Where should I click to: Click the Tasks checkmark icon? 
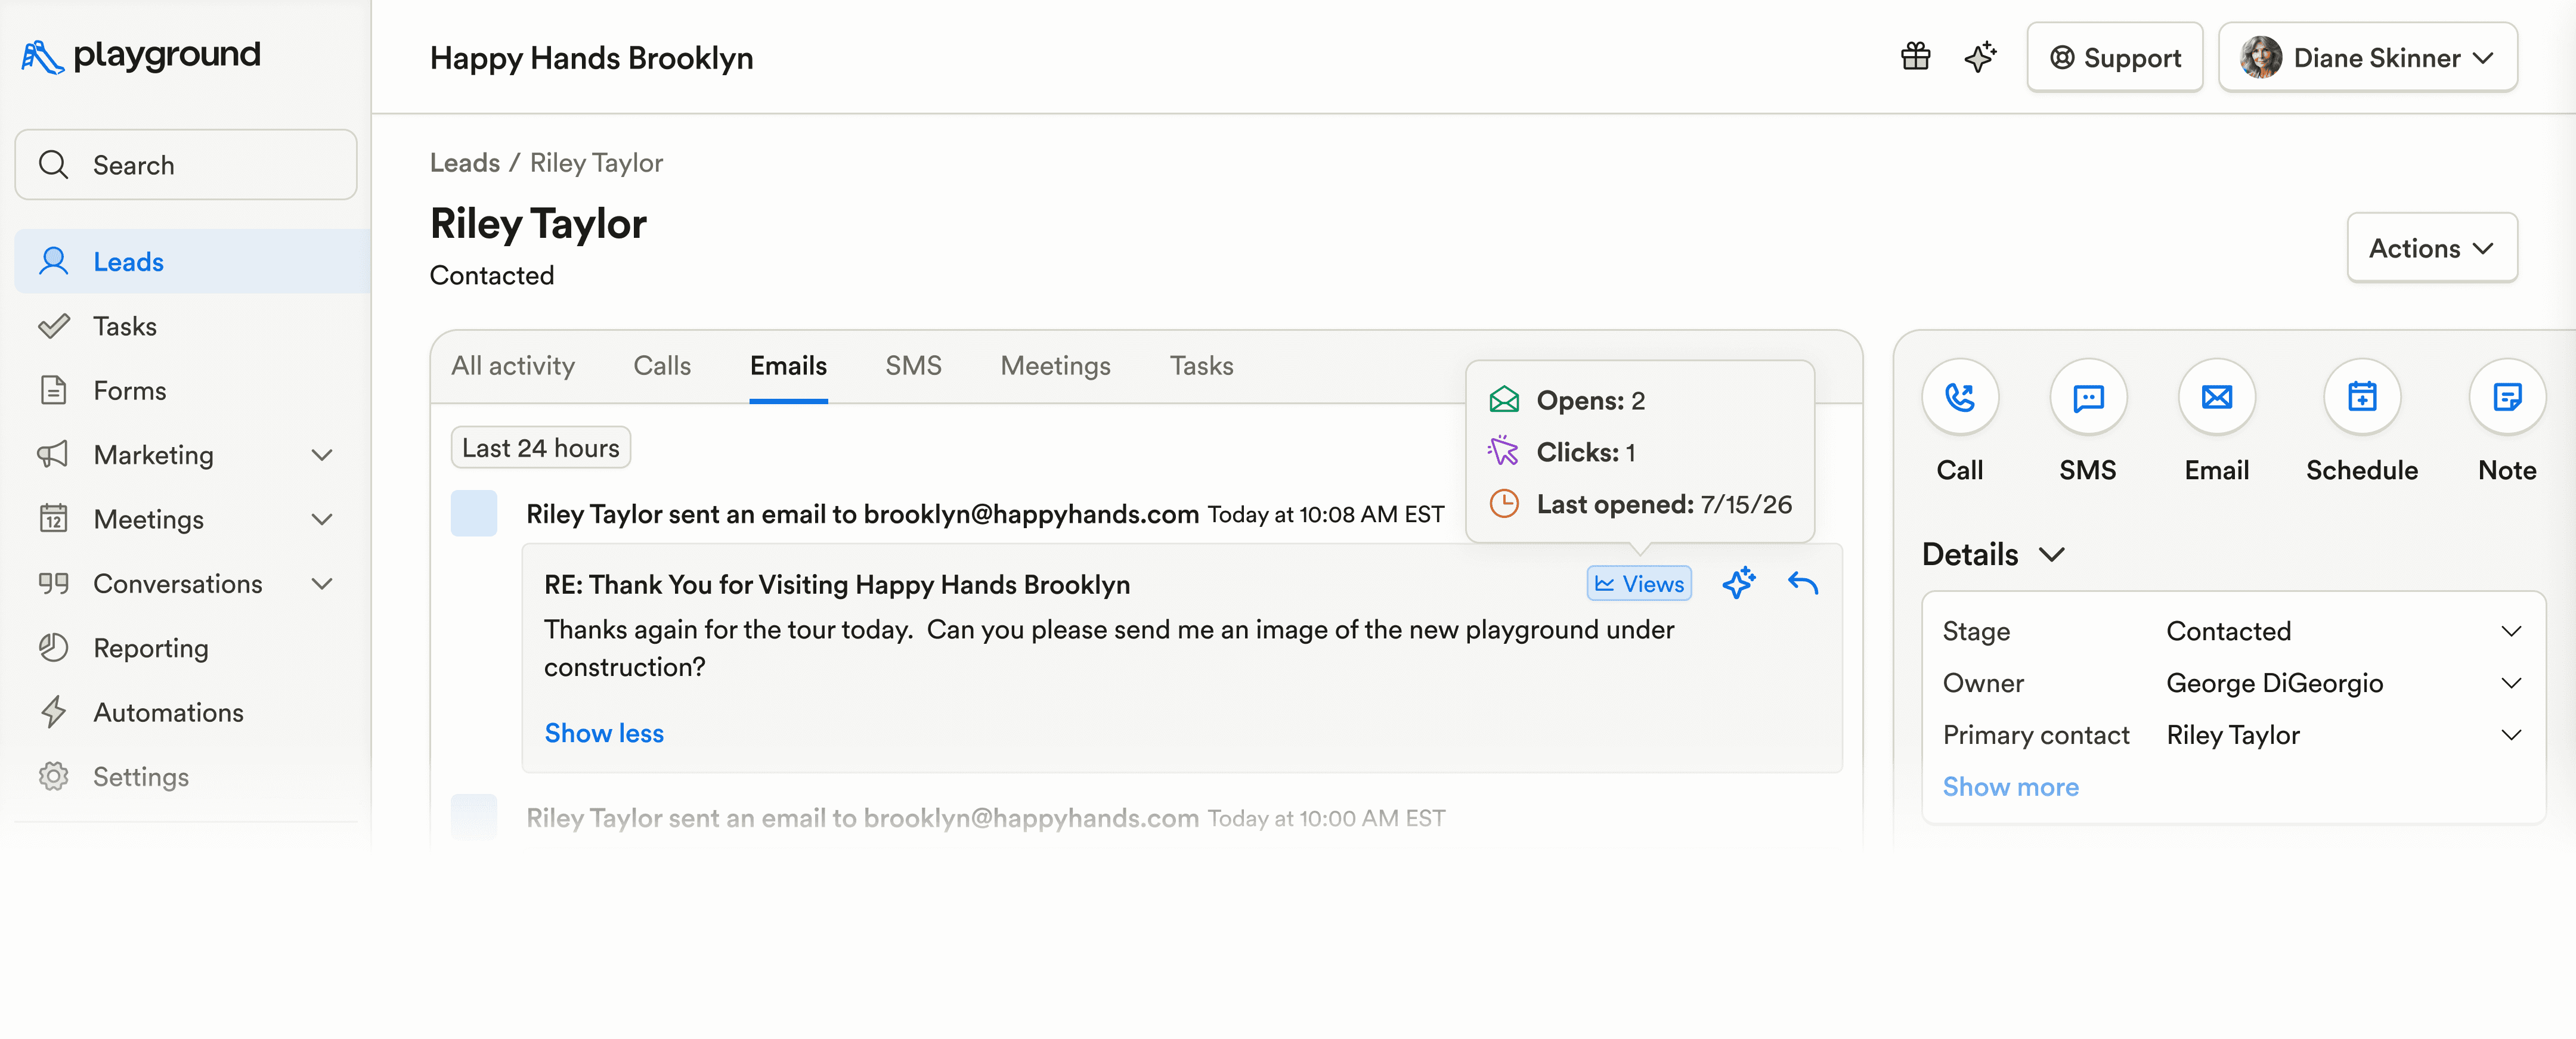[53, 326]
